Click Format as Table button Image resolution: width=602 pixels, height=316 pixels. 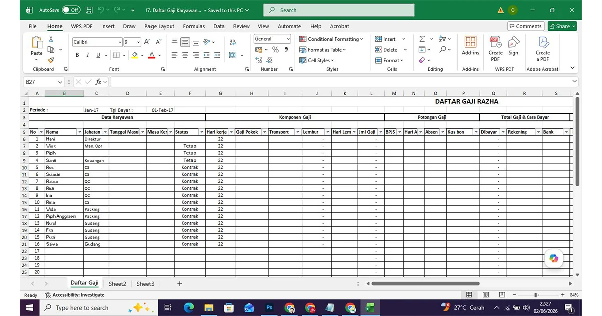(323, 50)
